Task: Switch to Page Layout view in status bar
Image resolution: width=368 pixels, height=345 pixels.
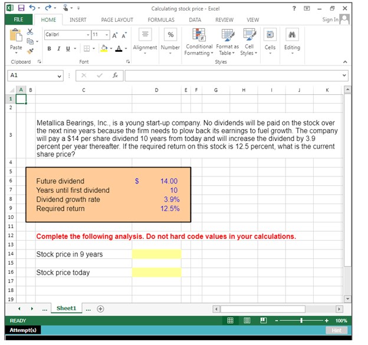Action: [x=247, y=320]
